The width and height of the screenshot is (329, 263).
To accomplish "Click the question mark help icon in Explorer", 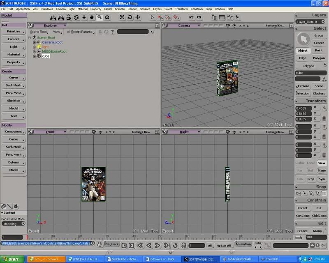I will point(112,32).
